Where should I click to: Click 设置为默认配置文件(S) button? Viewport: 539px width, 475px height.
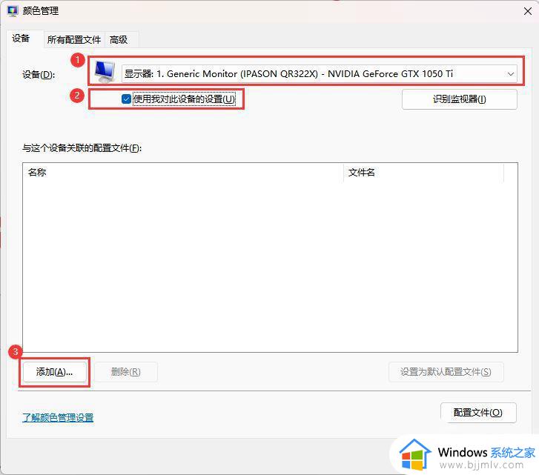tap(446, 371)
